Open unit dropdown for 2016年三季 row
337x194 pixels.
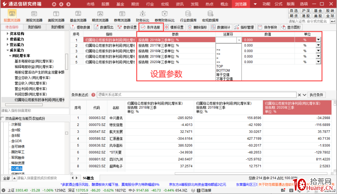coord(318,40)
